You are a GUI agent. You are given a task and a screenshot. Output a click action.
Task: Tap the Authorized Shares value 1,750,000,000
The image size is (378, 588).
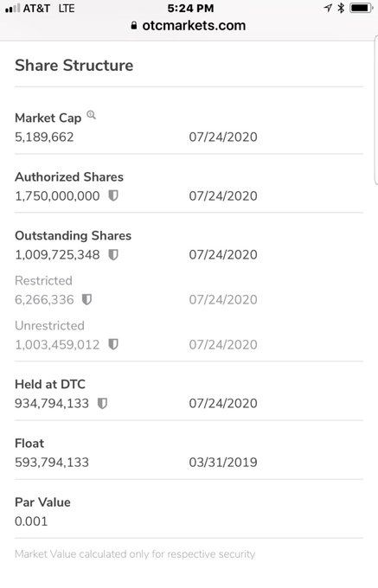point(57,195)
